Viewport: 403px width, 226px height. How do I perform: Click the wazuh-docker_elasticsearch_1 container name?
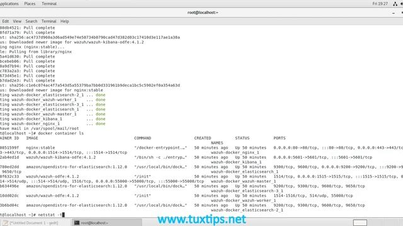click(244, 171)
